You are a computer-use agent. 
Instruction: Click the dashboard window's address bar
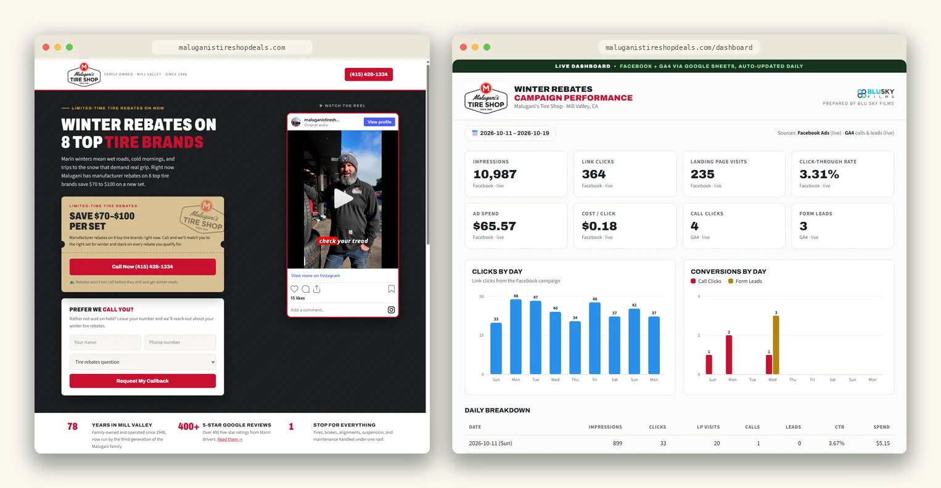(x=679, y=47)
